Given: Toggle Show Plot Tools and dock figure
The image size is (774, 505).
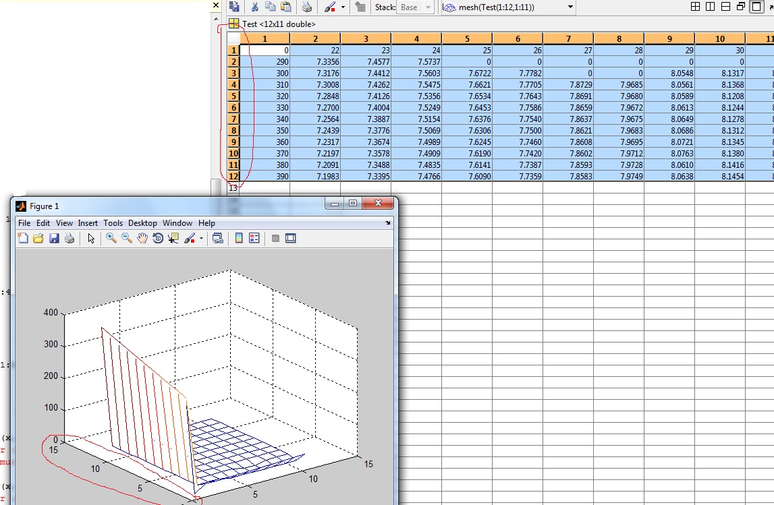Looking at the screenshot, I should click(291, 238).
